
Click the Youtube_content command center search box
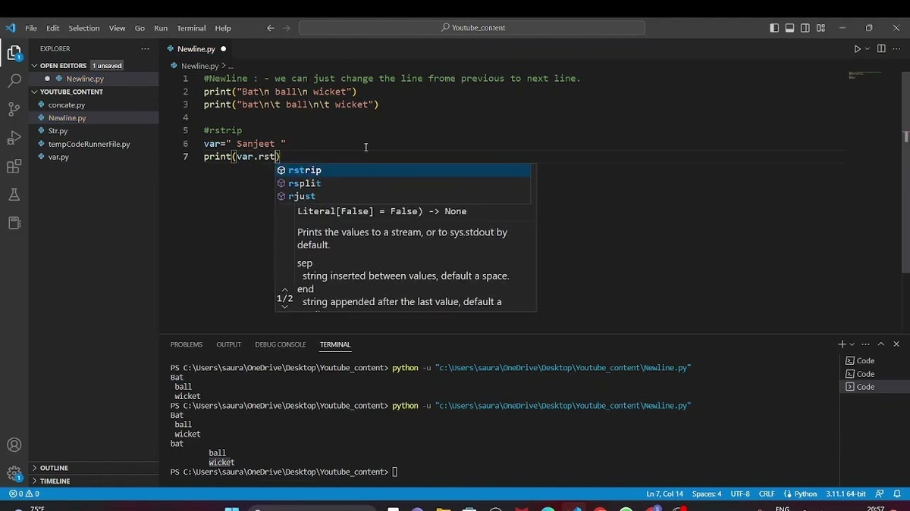472,28
